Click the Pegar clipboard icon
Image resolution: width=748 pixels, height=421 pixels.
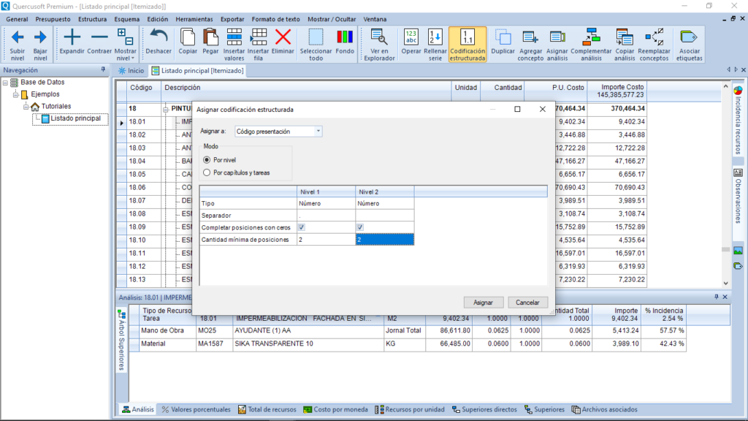click(x=210, y=37)
